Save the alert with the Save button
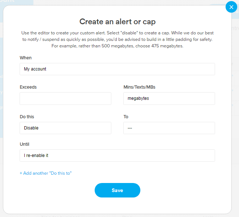The height and width of the screenshot is (217, 239). point(118,190)
